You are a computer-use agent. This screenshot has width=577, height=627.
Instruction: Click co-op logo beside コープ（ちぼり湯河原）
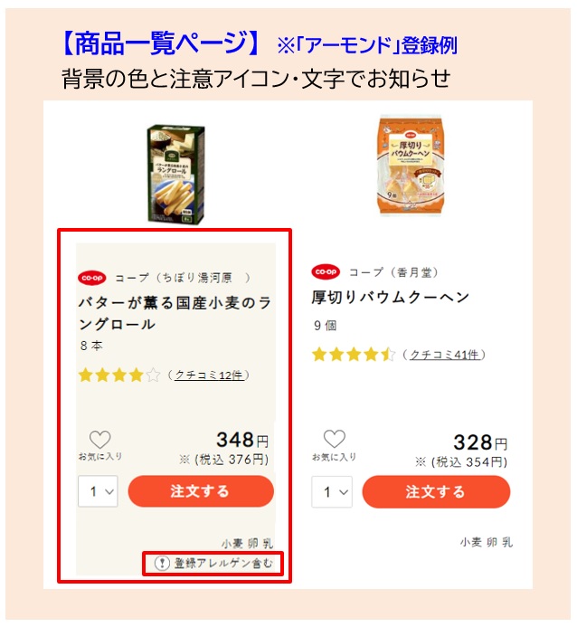click(92, 278)
